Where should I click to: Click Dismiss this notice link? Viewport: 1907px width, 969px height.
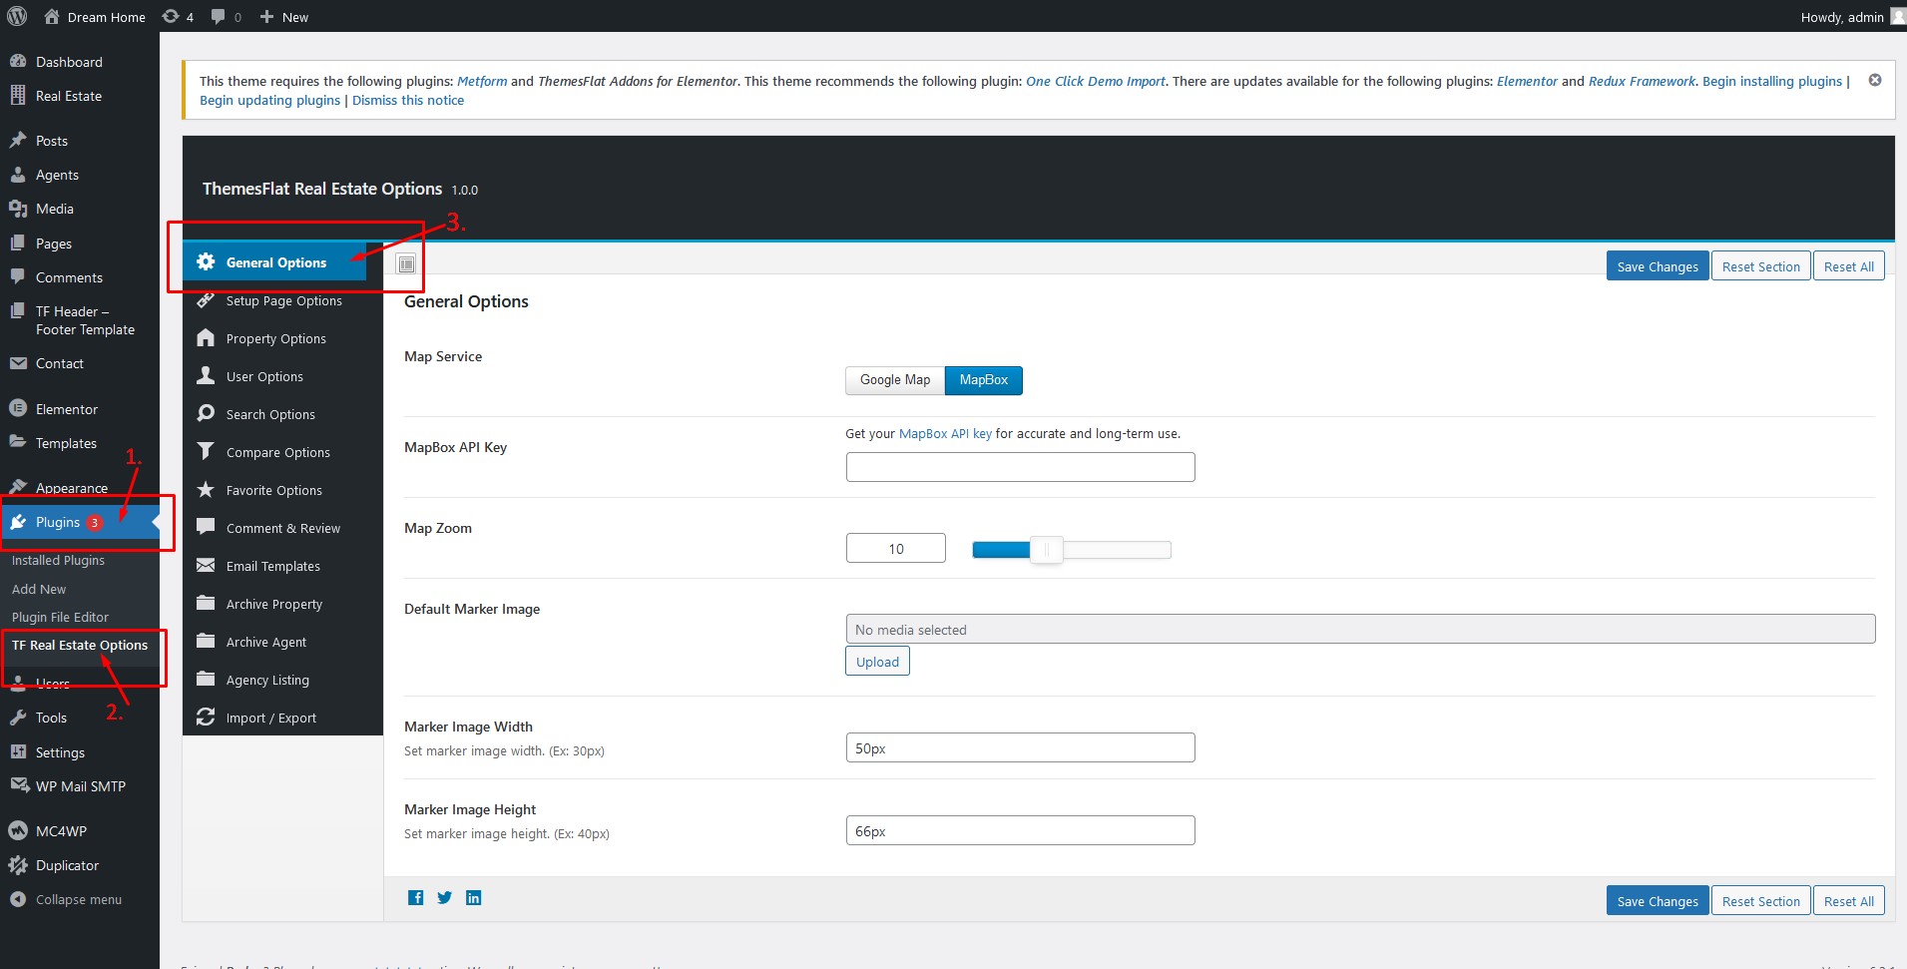click(408, 100)
